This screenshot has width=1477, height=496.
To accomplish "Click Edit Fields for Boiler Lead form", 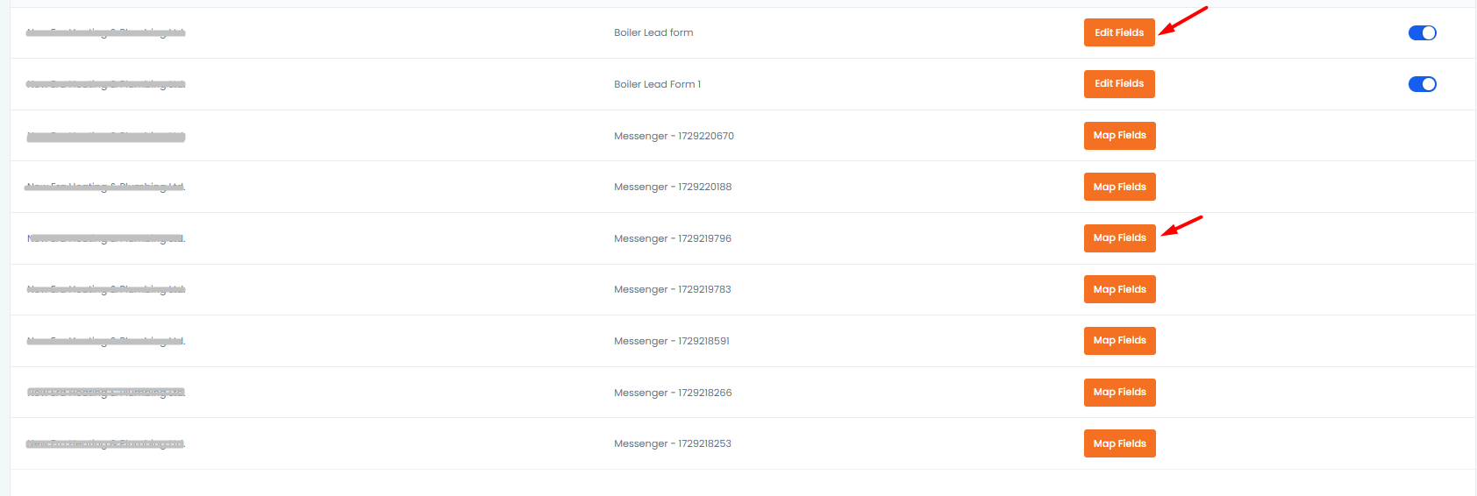I will [x=1118, y=32].
